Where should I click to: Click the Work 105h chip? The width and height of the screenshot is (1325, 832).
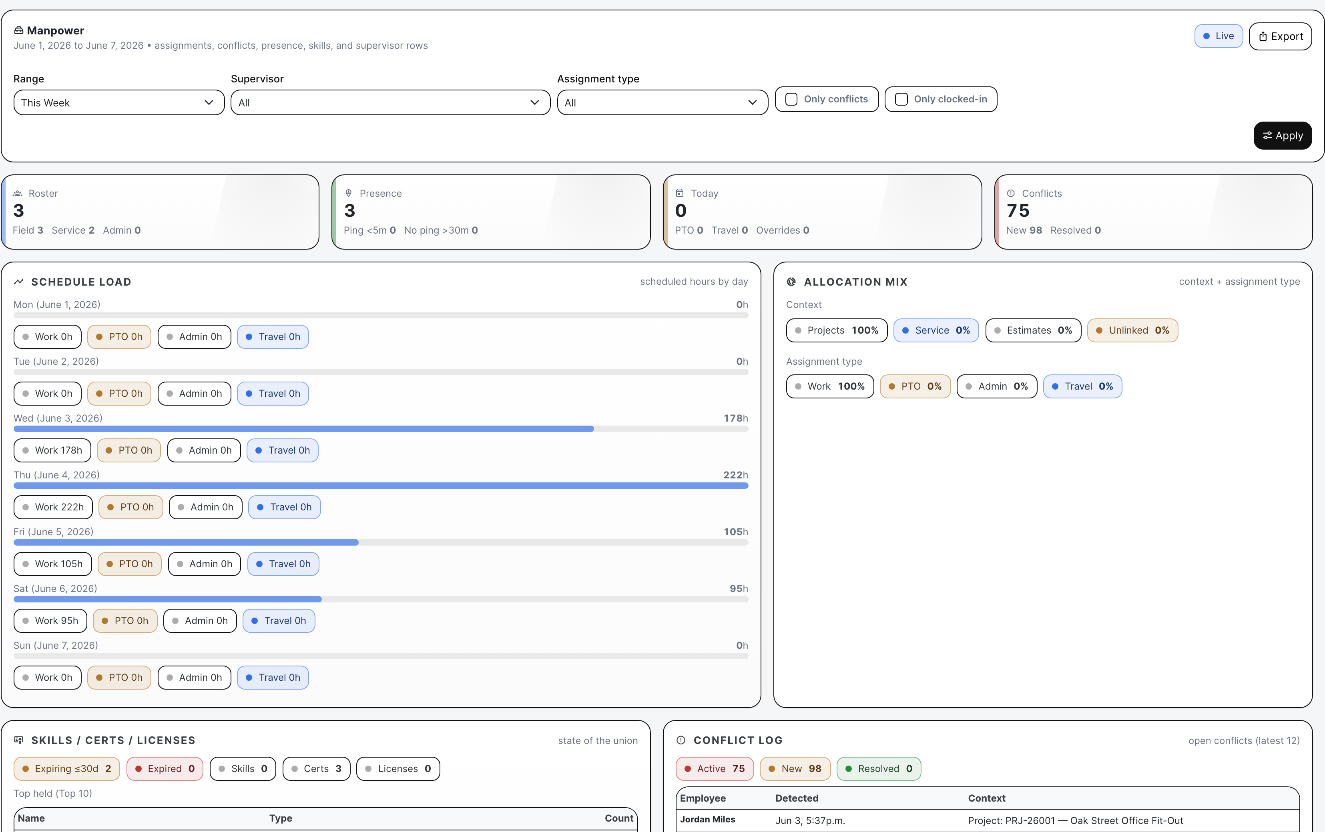(x=53, y=564)
